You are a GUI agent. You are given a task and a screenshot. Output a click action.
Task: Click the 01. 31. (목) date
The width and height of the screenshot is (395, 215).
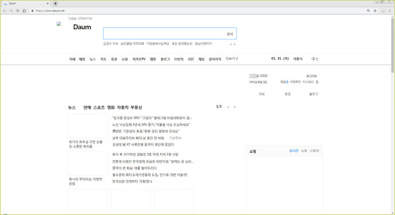[x=280, y=58]
